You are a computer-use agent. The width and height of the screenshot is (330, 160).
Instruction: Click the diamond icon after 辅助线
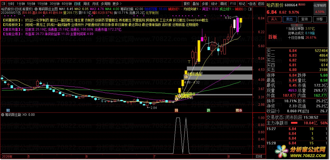tap(245, 9)
